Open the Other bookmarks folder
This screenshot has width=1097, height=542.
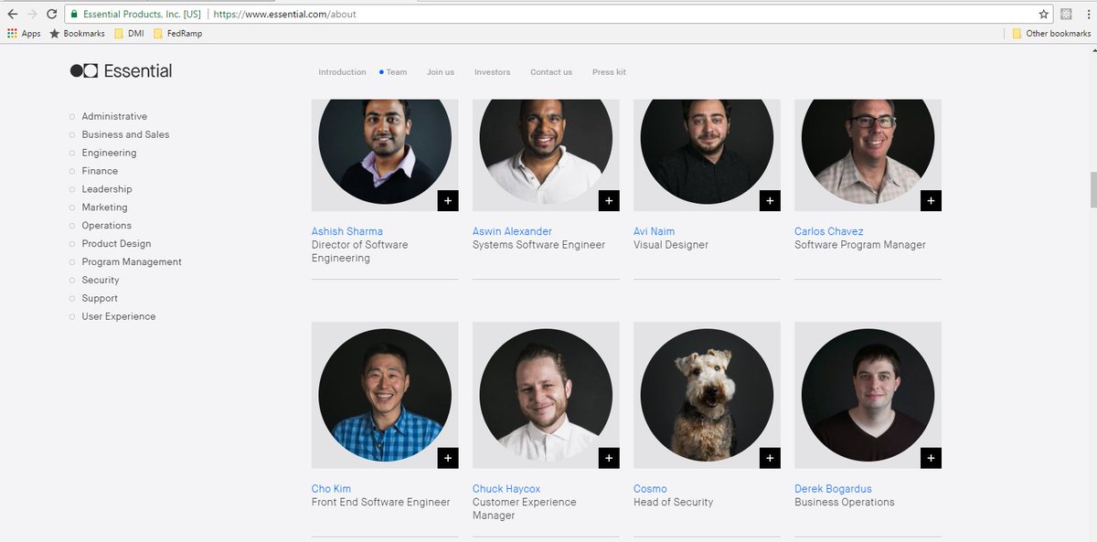[x=1051, y=34]
